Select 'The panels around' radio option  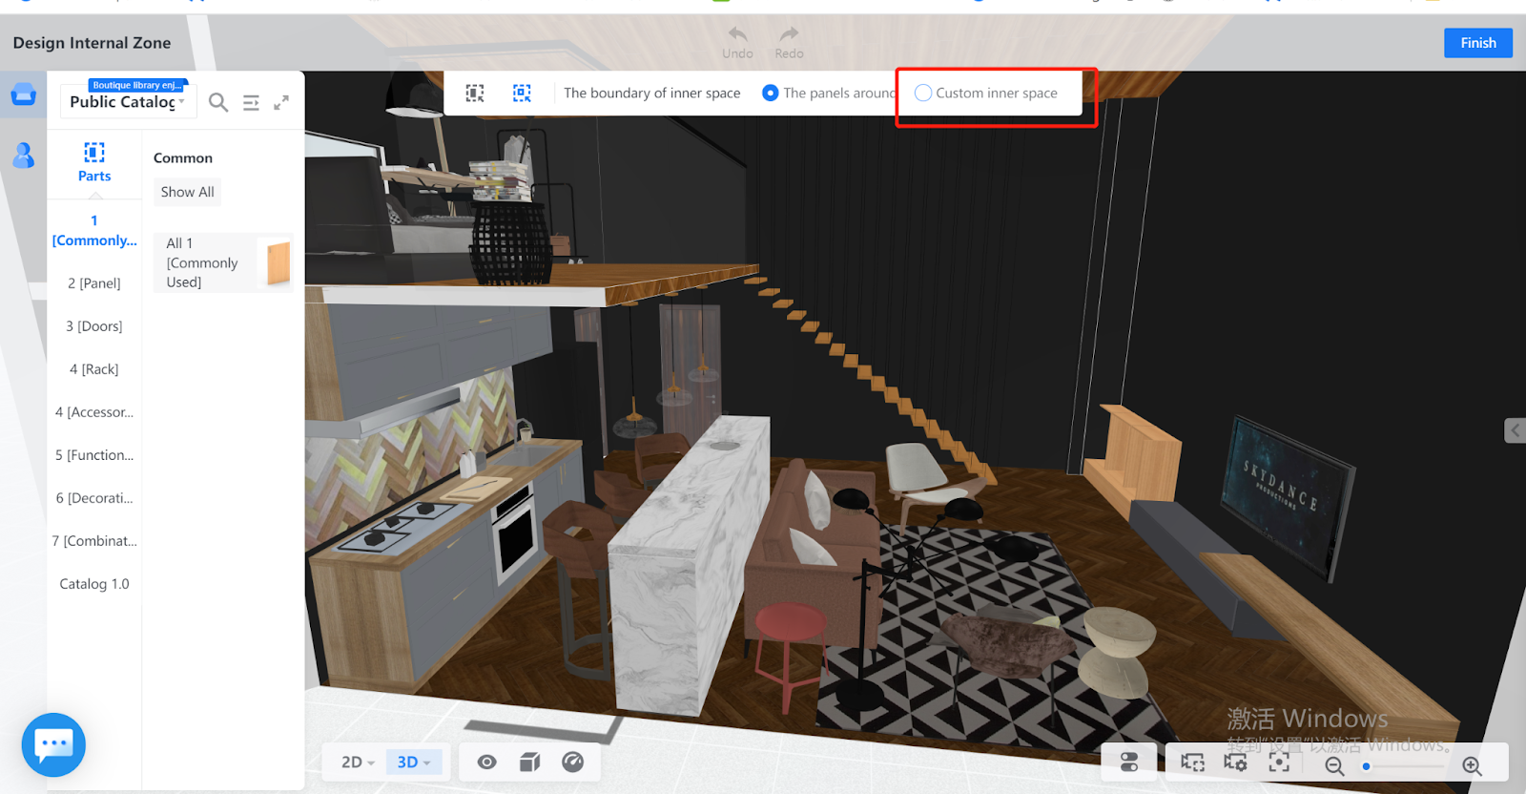771,93
